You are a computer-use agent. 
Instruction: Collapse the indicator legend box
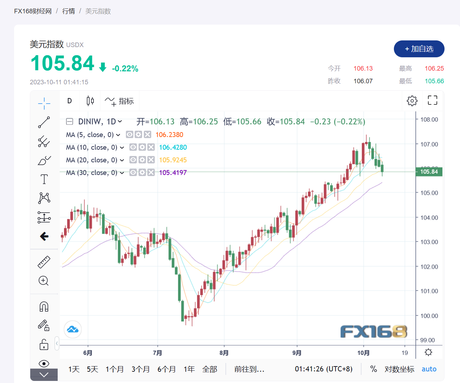point(70,122)
